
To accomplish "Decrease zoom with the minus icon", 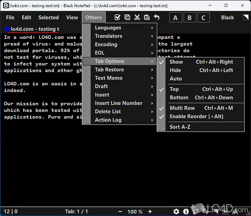I will [x=120, y=212].
